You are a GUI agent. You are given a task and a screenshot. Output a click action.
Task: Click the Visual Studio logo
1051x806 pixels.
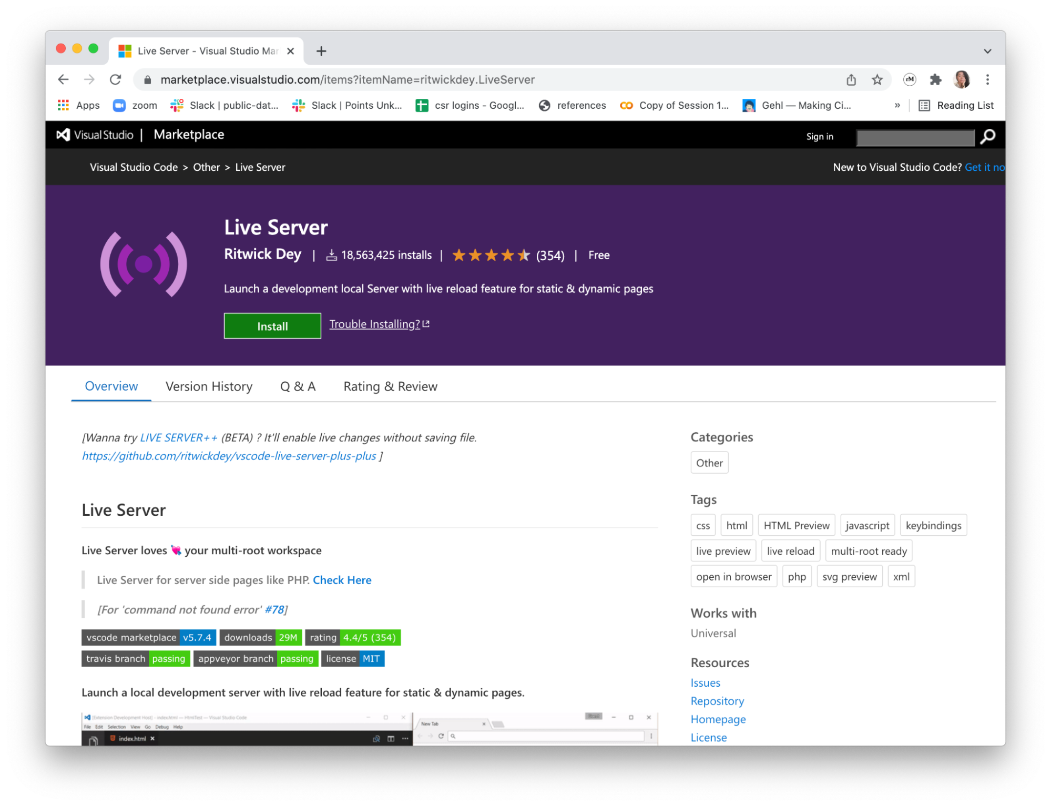point(95,135)
